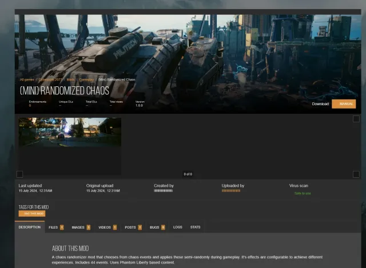The width and height of the screenshot is (366, 268).
Task: Click the (Mini) Randomized Chaos title
Action: click(x=65, y=90)
